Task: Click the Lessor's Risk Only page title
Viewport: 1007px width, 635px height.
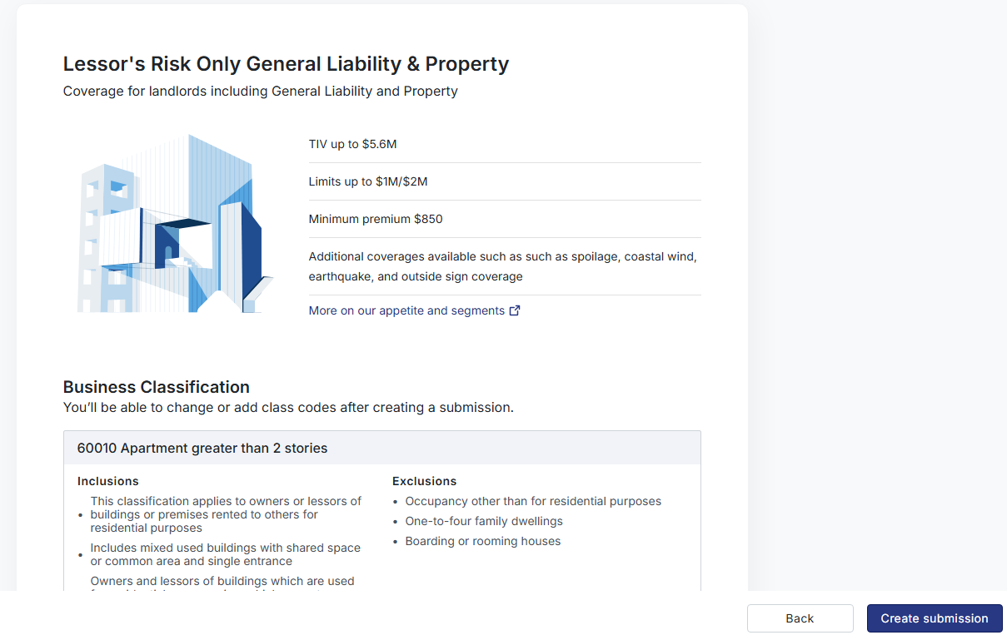Action: pyautogui.click(x=286, y=64)
